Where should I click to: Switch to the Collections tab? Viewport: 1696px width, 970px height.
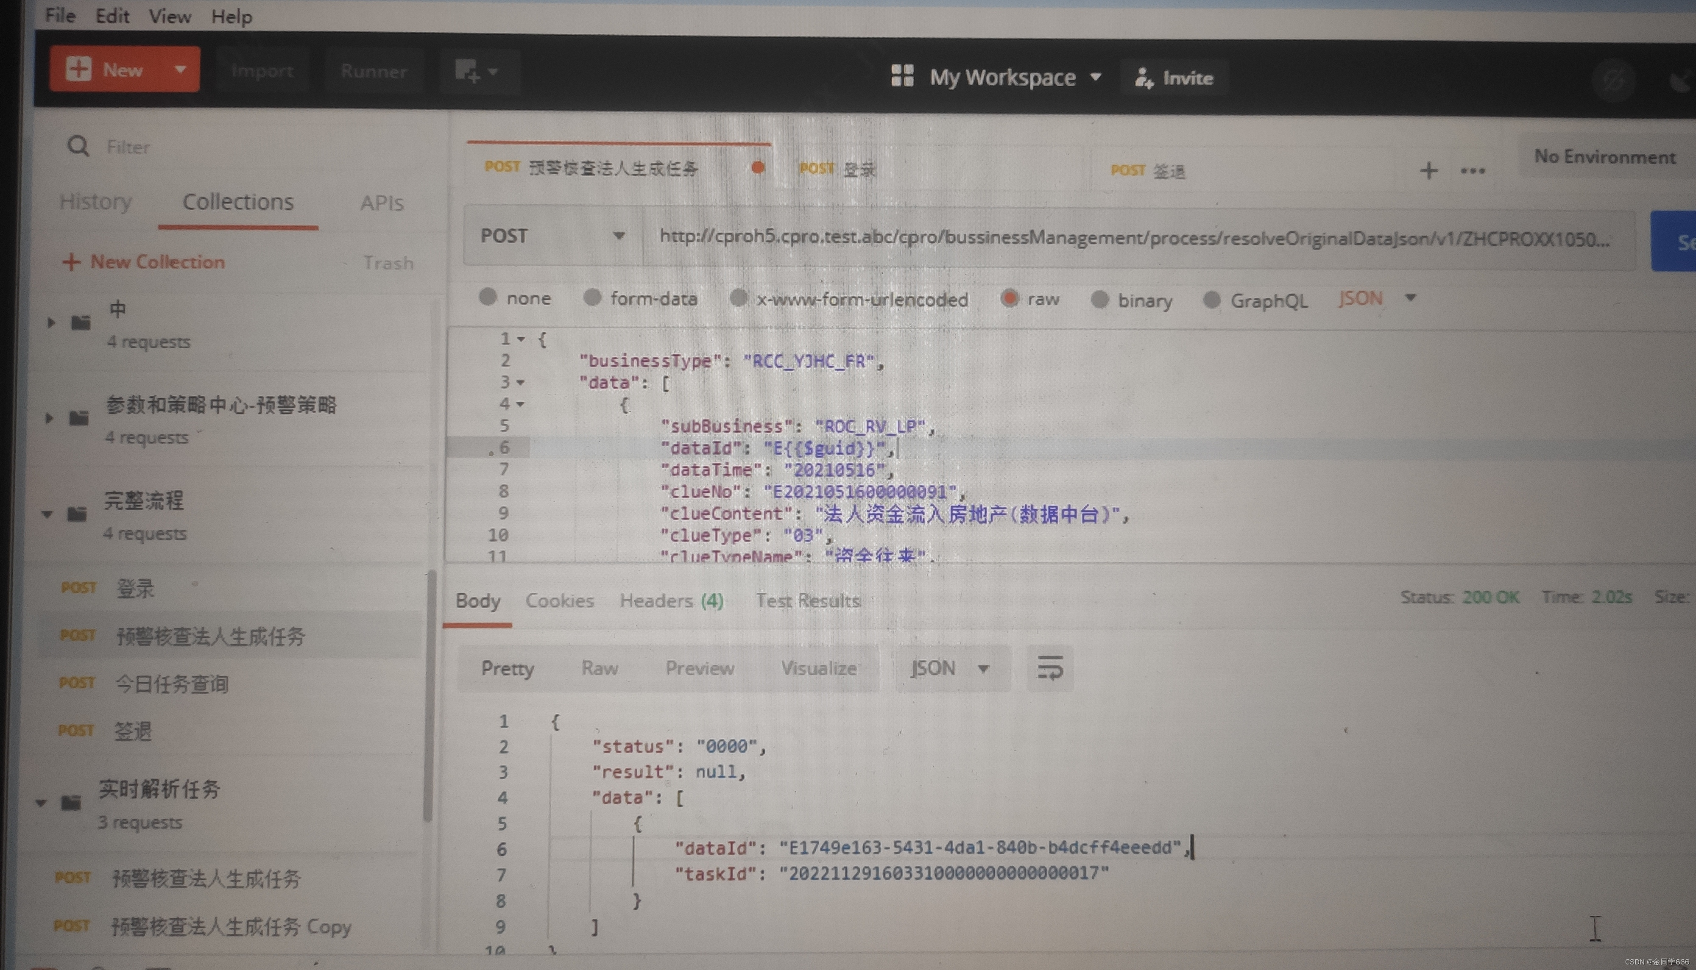coord(238,202)
